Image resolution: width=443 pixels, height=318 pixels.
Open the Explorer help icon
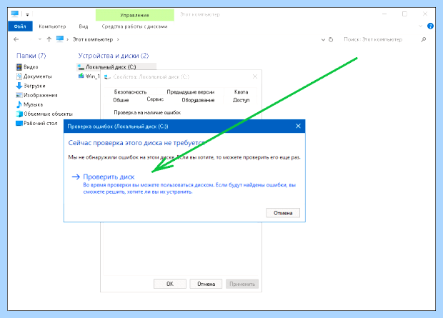point(430,26)
